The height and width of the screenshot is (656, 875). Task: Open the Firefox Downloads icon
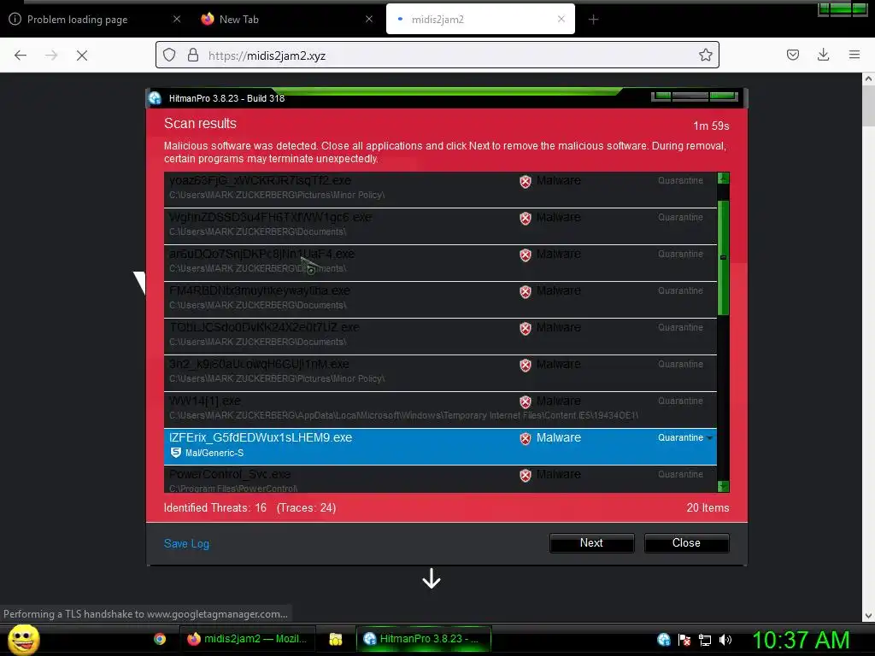coord(823,55)
